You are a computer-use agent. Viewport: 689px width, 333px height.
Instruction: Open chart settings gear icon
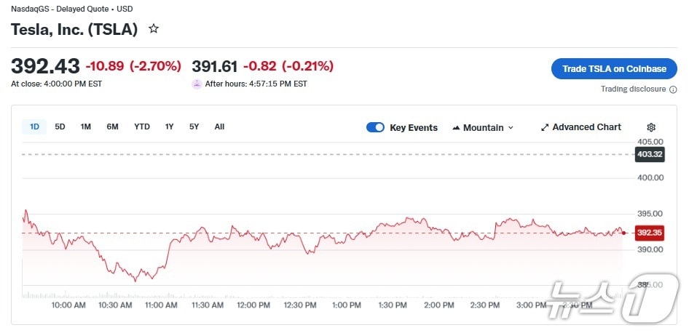click(x=651, y=127)
